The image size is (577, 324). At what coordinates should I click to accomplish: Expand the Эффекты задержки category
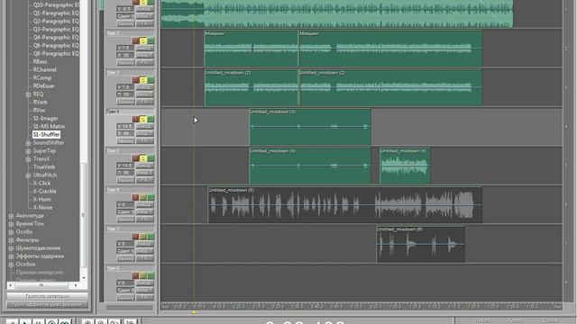(x=11, y=256)
